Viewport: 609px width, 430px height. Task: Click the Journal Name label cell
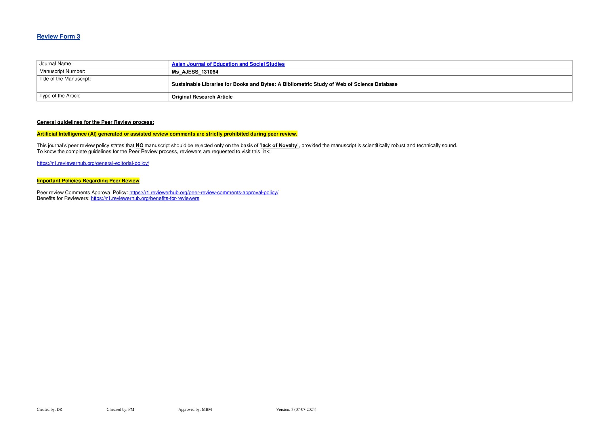coord(56,64)
